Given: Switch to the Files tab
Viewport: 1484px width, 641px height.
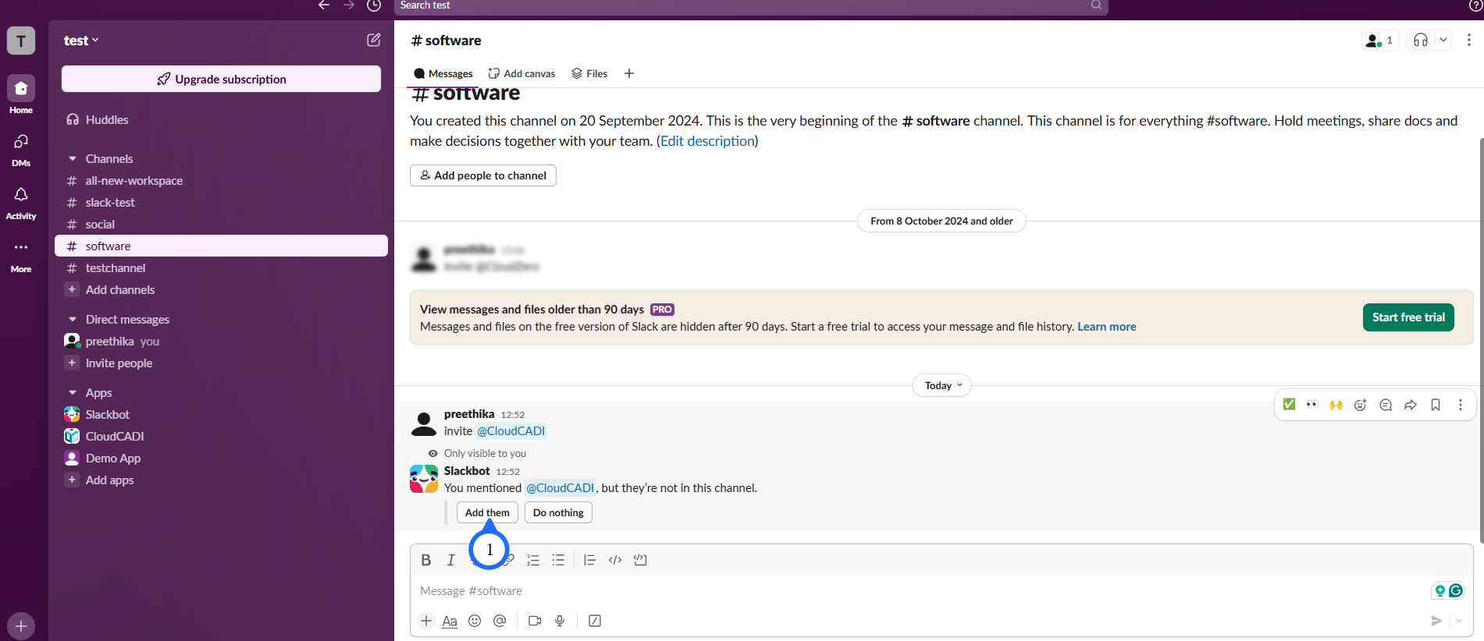Looking at the screenshot, I should pyautogui.click(x=589, y=73).
